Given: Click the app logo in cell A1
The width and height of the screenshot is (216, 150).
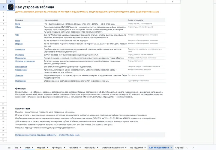Looking at the screenshot, I should pyautogui.click(x=11, y=7).
